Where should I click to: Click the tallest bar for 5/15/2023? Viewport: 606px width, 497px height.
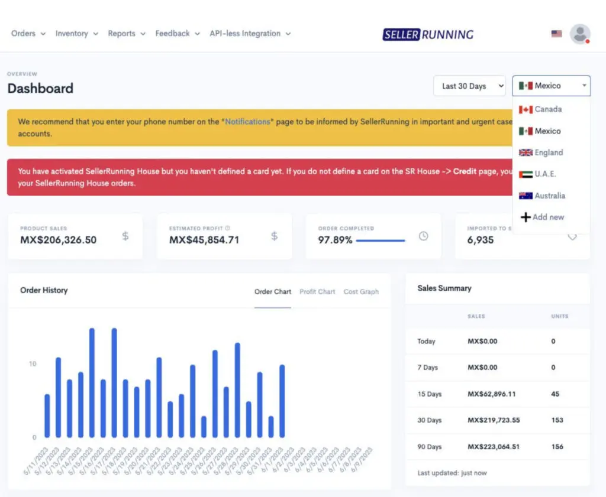pyautogui.click(x=92, y=383)
